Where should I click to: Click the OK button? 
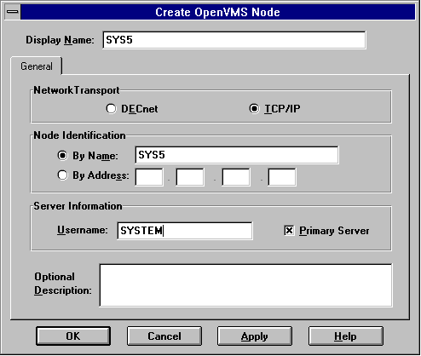click(x=73, y=336)
